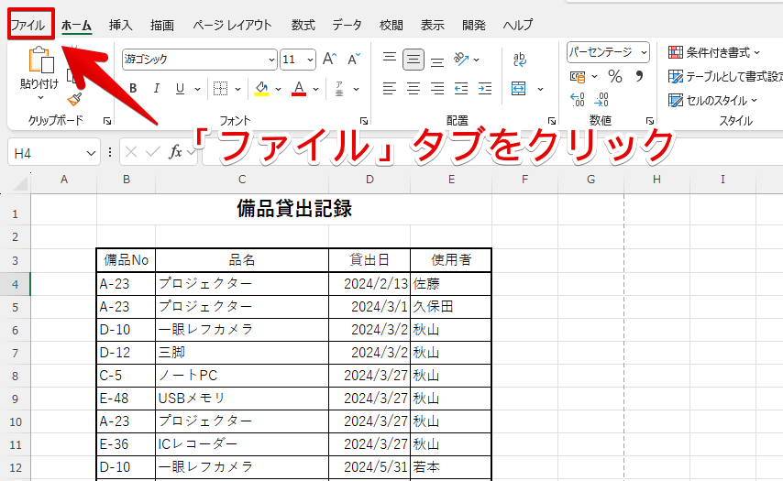Image resolution: width=783 pixels, height=481 pixels.
Task: Click the Increase Decimal icon
Action: (578, 99)
